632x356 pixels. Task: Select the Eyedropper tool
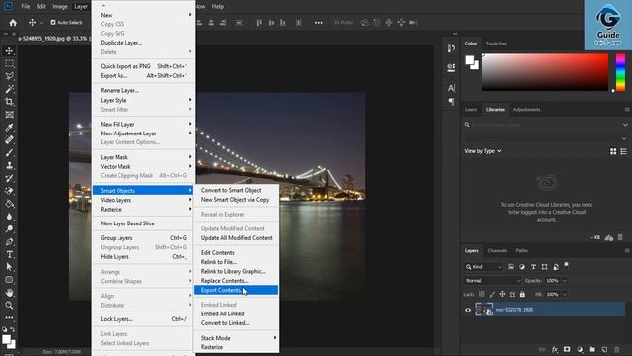point(9,128)
